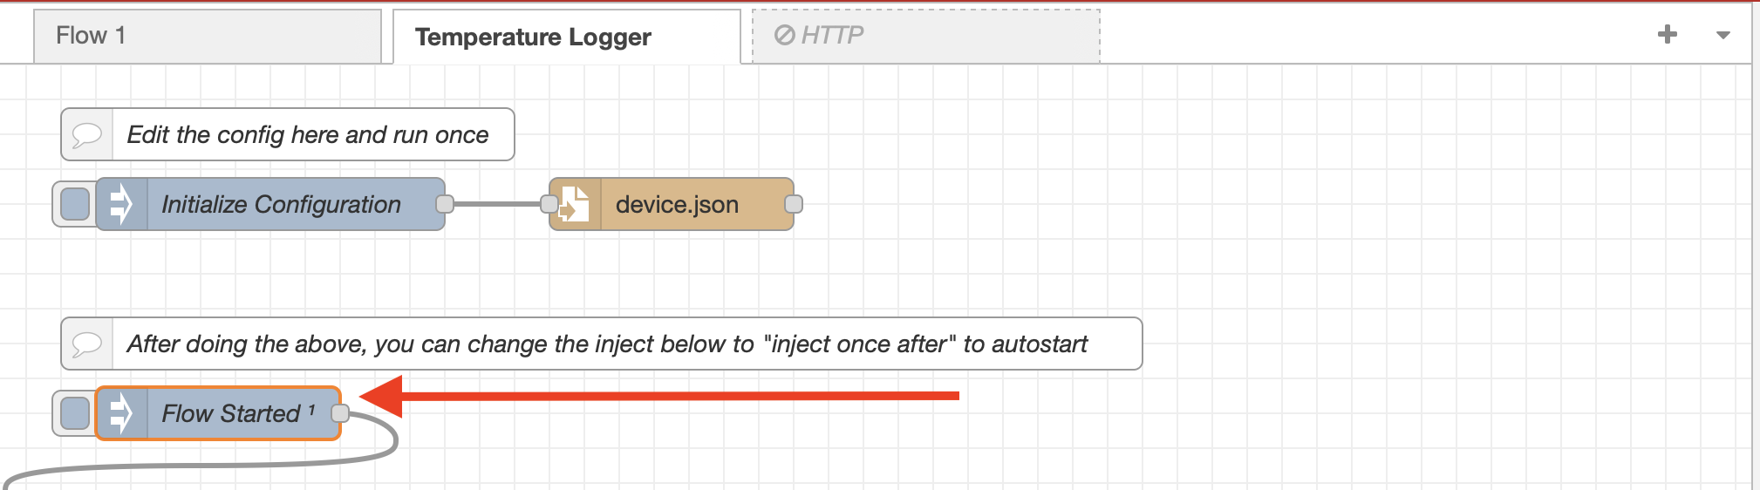The height and width of the screenshot is (490, 1760).
Task: Click the output port of Initialize Configuration
Action: coord(445,204)
